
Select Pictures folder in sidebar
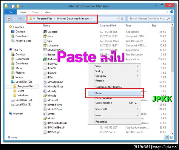tap(20, 72)
